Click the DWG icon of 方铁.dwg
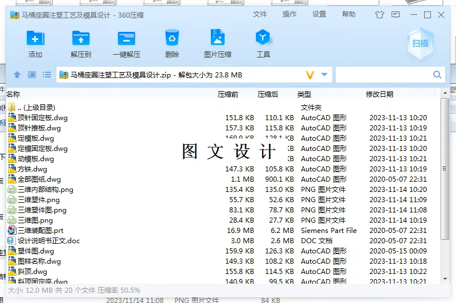Viewport: 456px width, 303px height. click(12, 169)
